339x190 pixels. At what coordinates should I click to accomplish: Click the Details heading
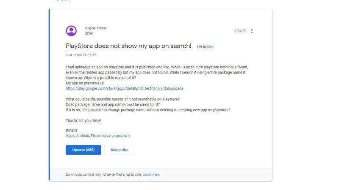[x=72, y=130]
